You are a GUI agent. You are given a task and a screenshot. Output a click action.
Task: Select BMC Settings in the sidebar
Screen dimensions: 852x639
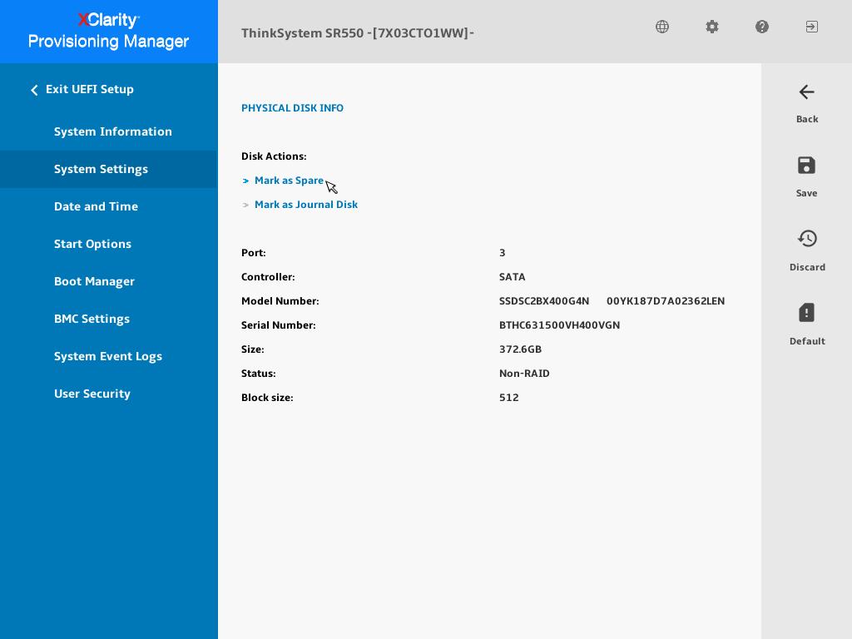pos(92,319)
